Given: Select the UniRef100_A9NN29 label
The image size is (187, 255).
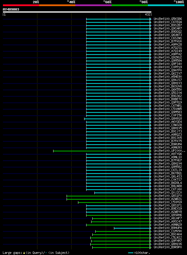Looking at the screenshot, I should 168,225.
